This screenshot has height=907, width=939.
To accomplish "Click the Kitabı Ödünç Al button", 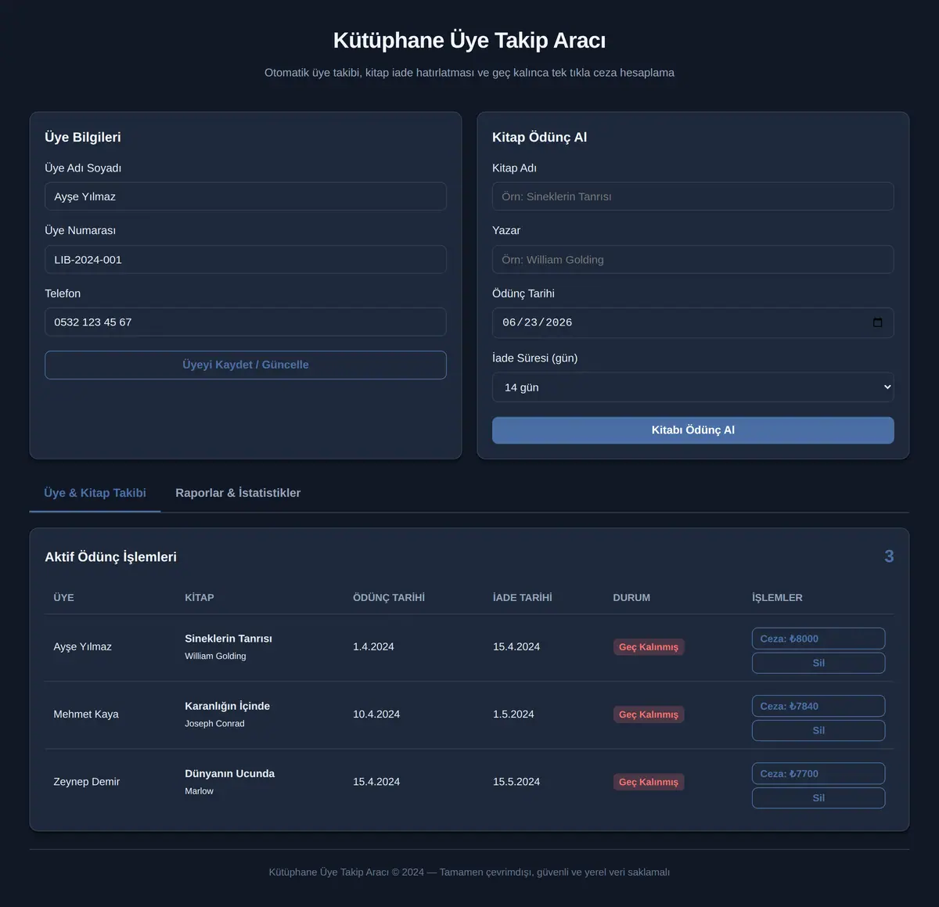I will click(693, 430).
